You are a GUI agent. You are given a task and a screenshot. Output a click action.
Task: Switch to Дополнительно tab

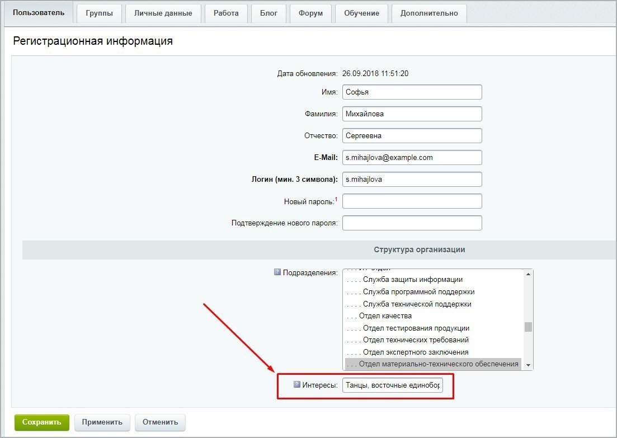(x=429, y=13)
